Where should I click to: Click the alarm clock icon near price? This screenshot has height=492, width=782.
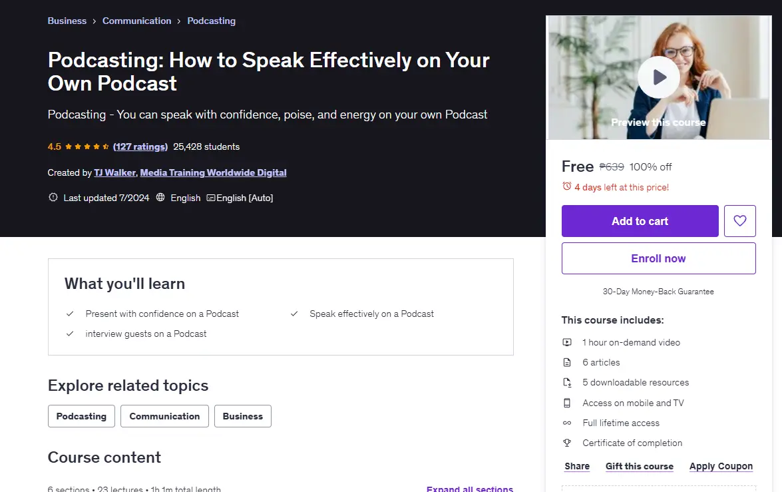click(x=566, y=186)
